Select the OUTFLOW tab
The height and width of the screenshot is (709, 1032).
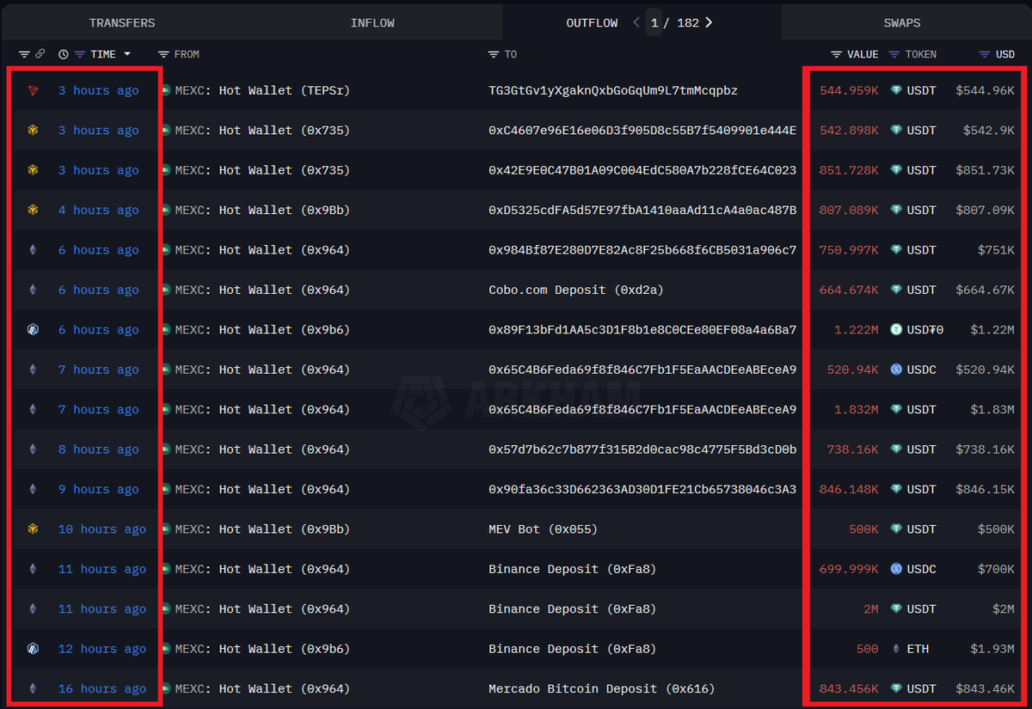[592, 23]
